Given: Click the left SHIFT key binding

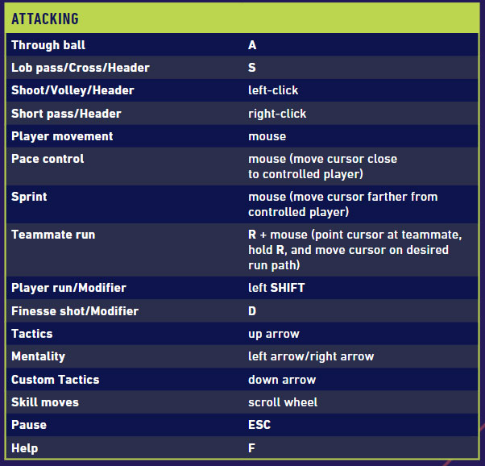Looking at the screenshot, I should [x=276, y=288].
